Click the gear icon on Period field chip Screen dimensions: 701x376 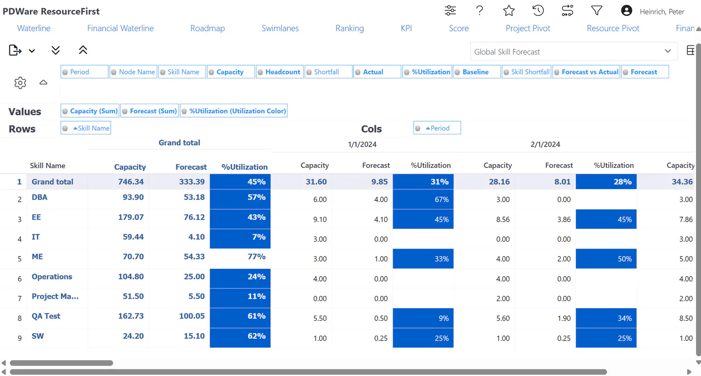click(65, 72)
